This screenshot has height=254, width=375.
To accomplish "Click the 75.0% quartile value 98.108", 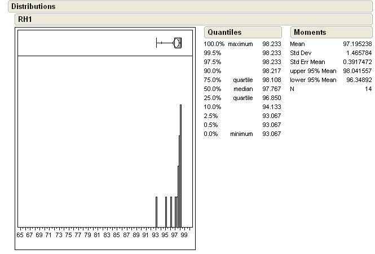I will click(x=271, y=80).
